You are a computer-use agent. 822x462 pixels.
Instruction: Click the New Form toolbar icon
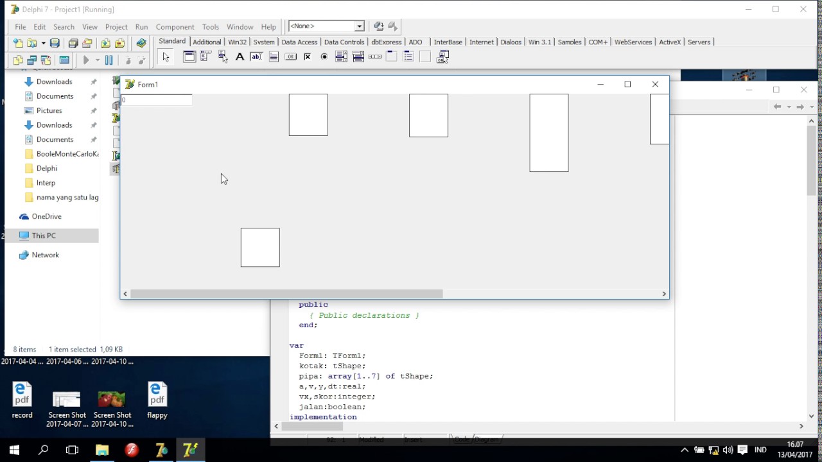pos(64,60)
